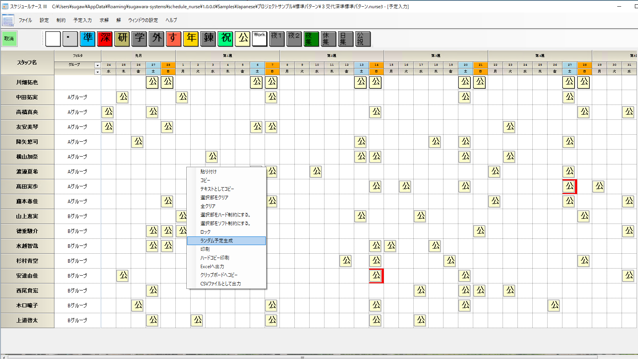
Task: Open the second filter dropdown below グループ
Action: [97, 72]
